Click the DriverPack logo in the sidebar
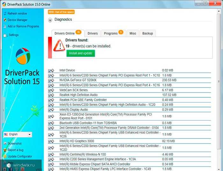Screen dimensions: 223x171 click(23, 56)
